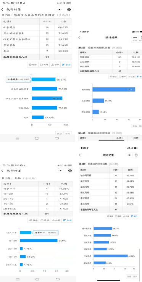Tap the back arrow above 第3题 results
The width and height of the screenshot is (142, 282).
tap(79, 37)
